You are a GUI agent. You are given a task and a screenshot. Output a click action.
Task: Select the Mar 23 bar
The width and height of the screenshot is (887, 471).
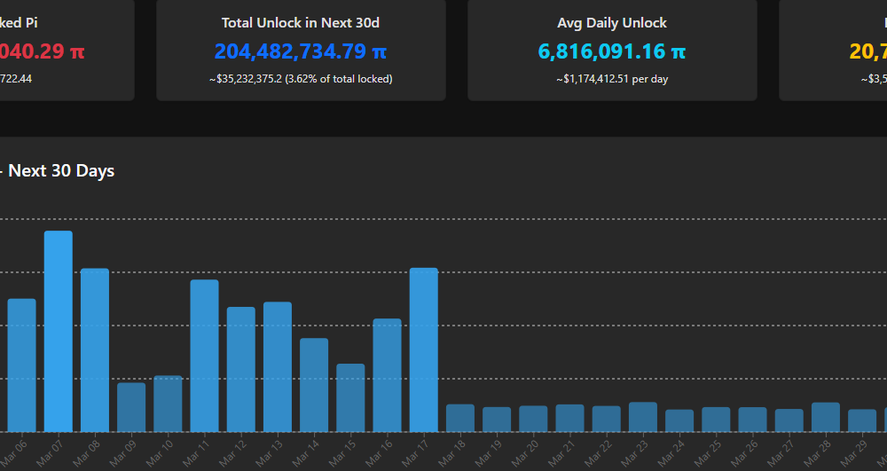(643, 417)
